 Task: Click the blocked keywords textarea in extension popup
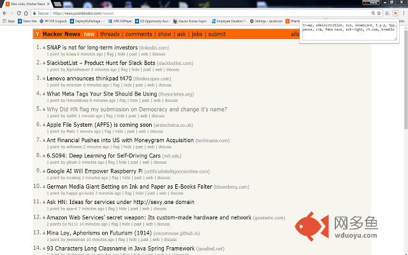[349, 31]
